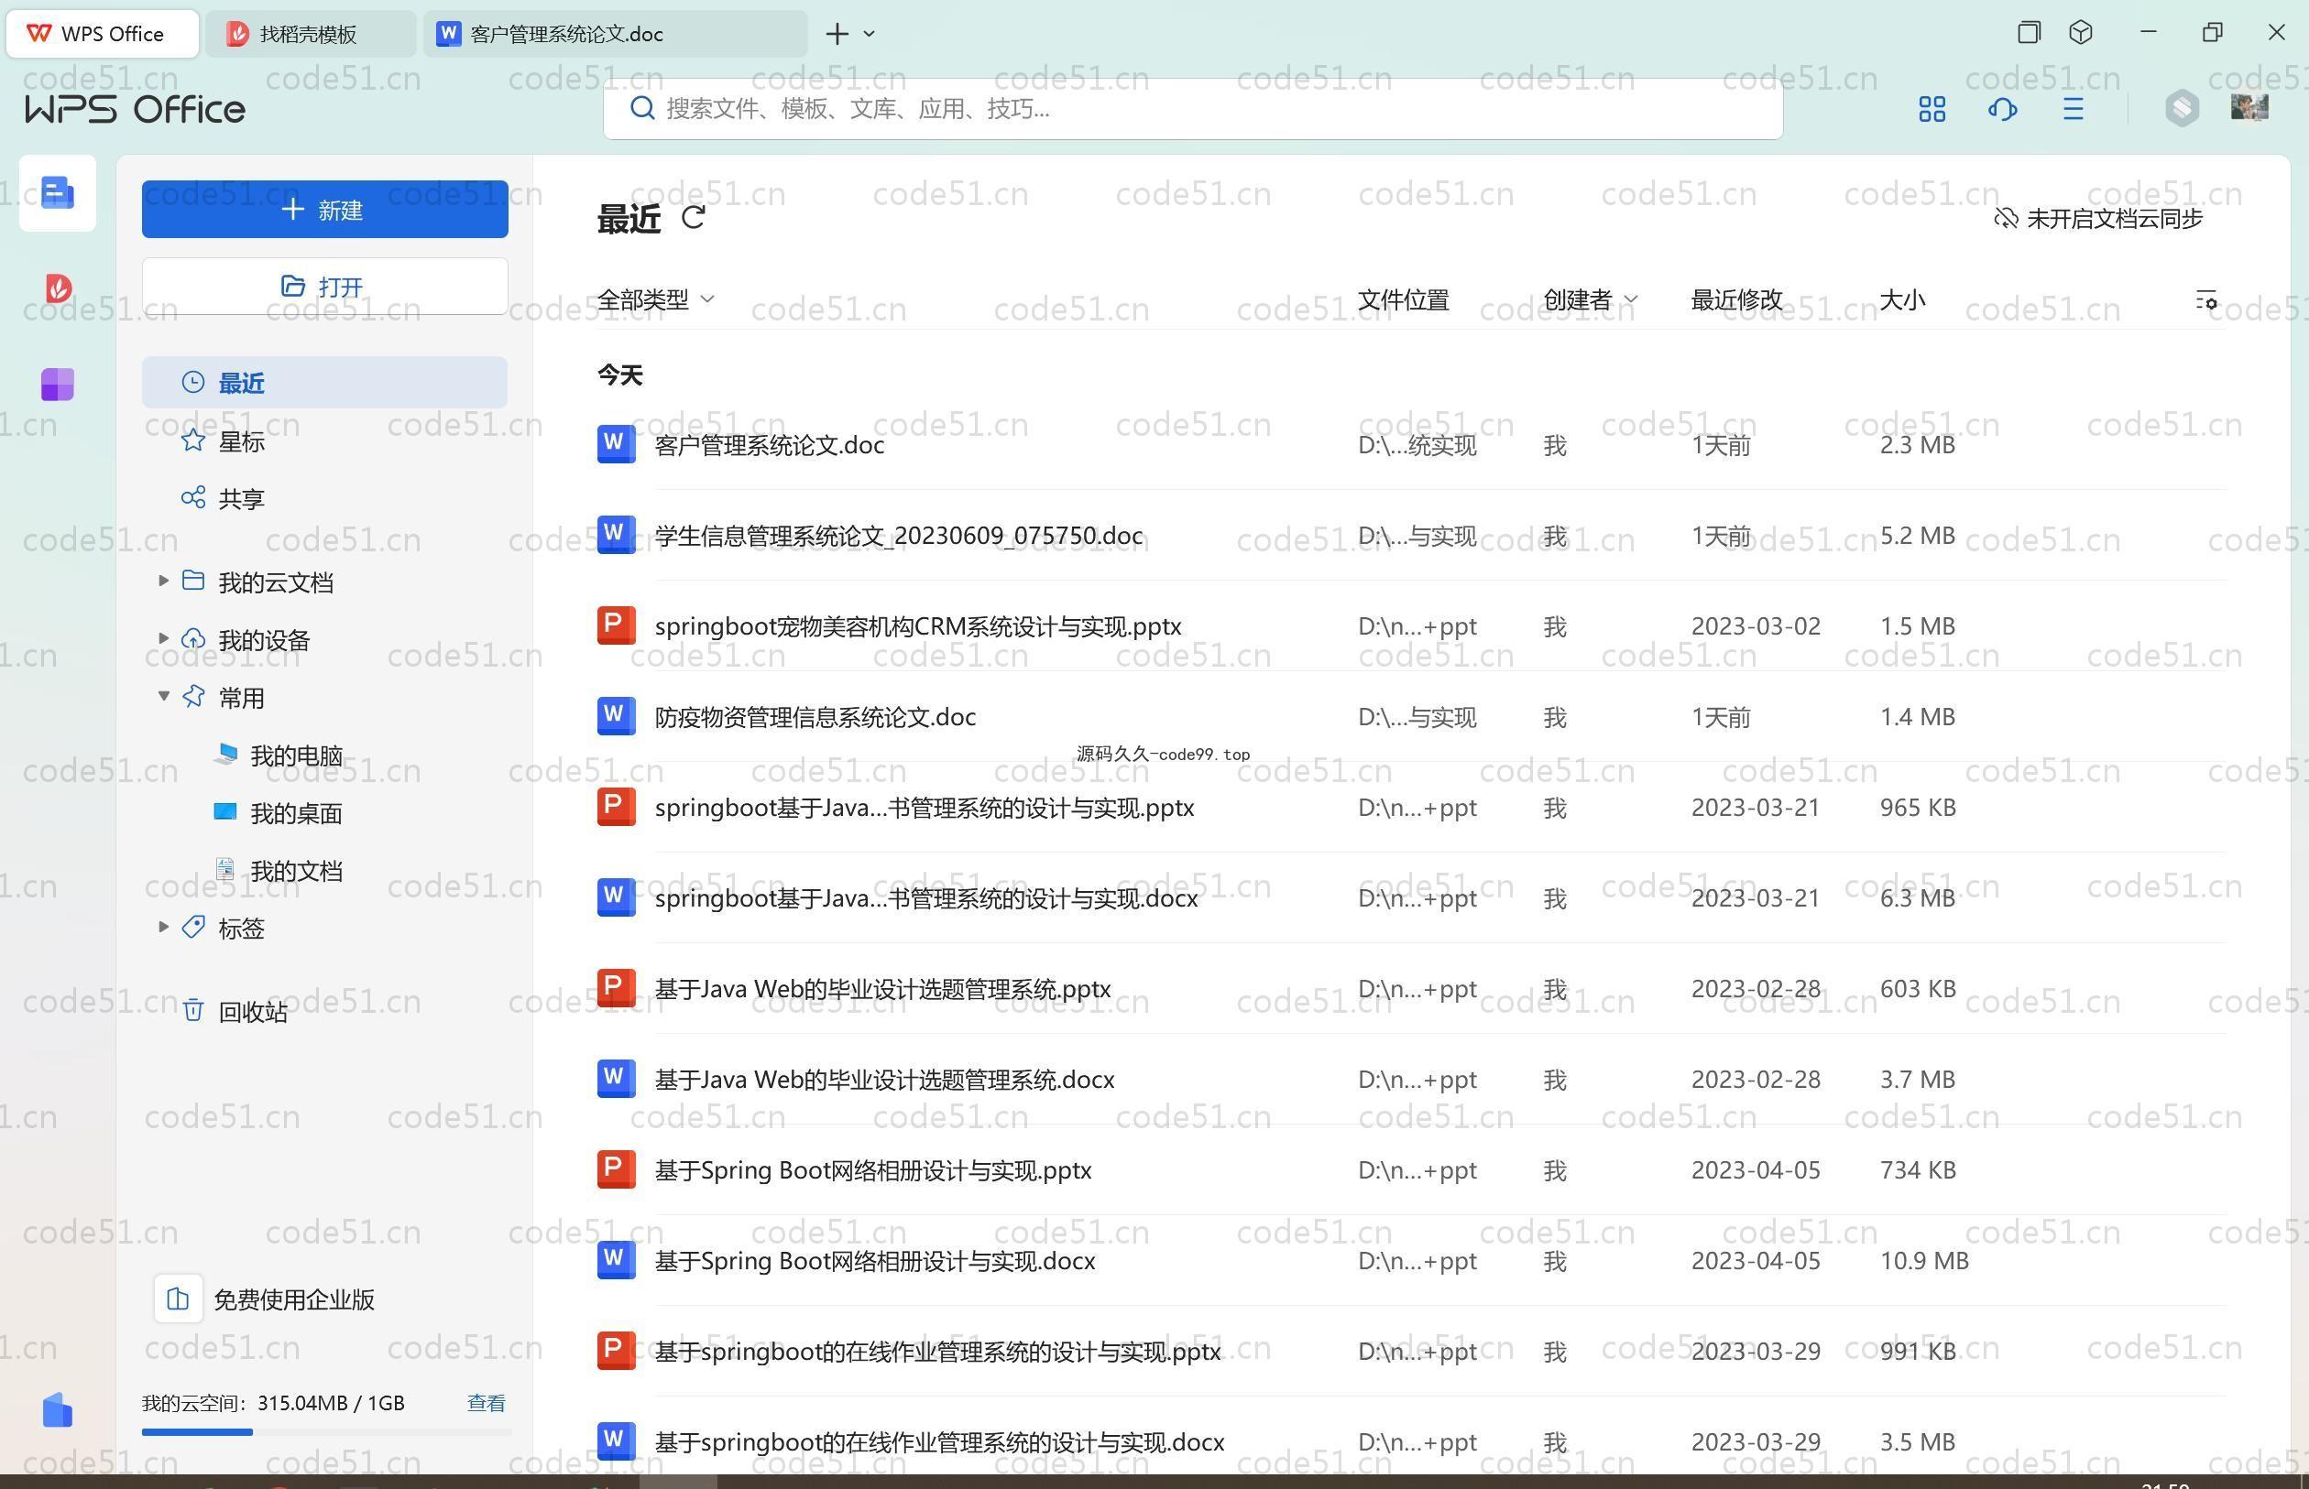Open the main menu hamburger icon
2309x1489 pixels.
(2072, 109)
